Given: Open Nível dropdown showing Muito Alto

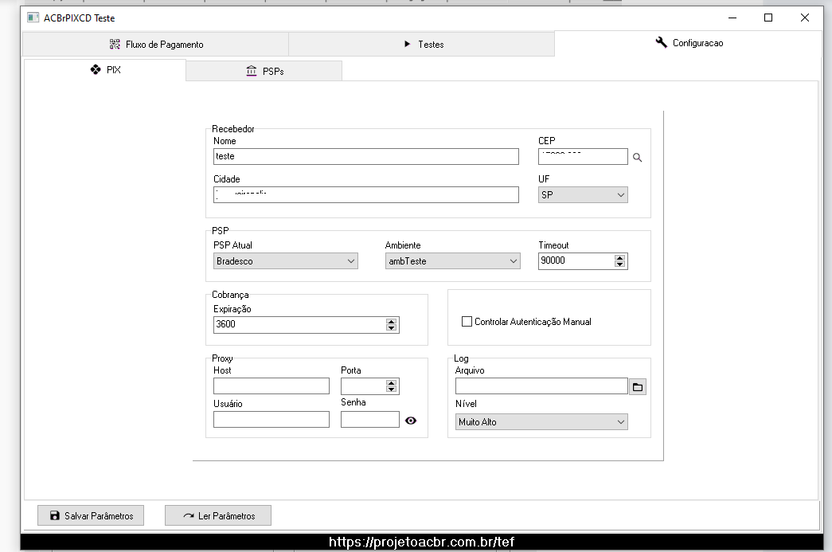Looking at the screenshot, I should (x=541, y=422).
